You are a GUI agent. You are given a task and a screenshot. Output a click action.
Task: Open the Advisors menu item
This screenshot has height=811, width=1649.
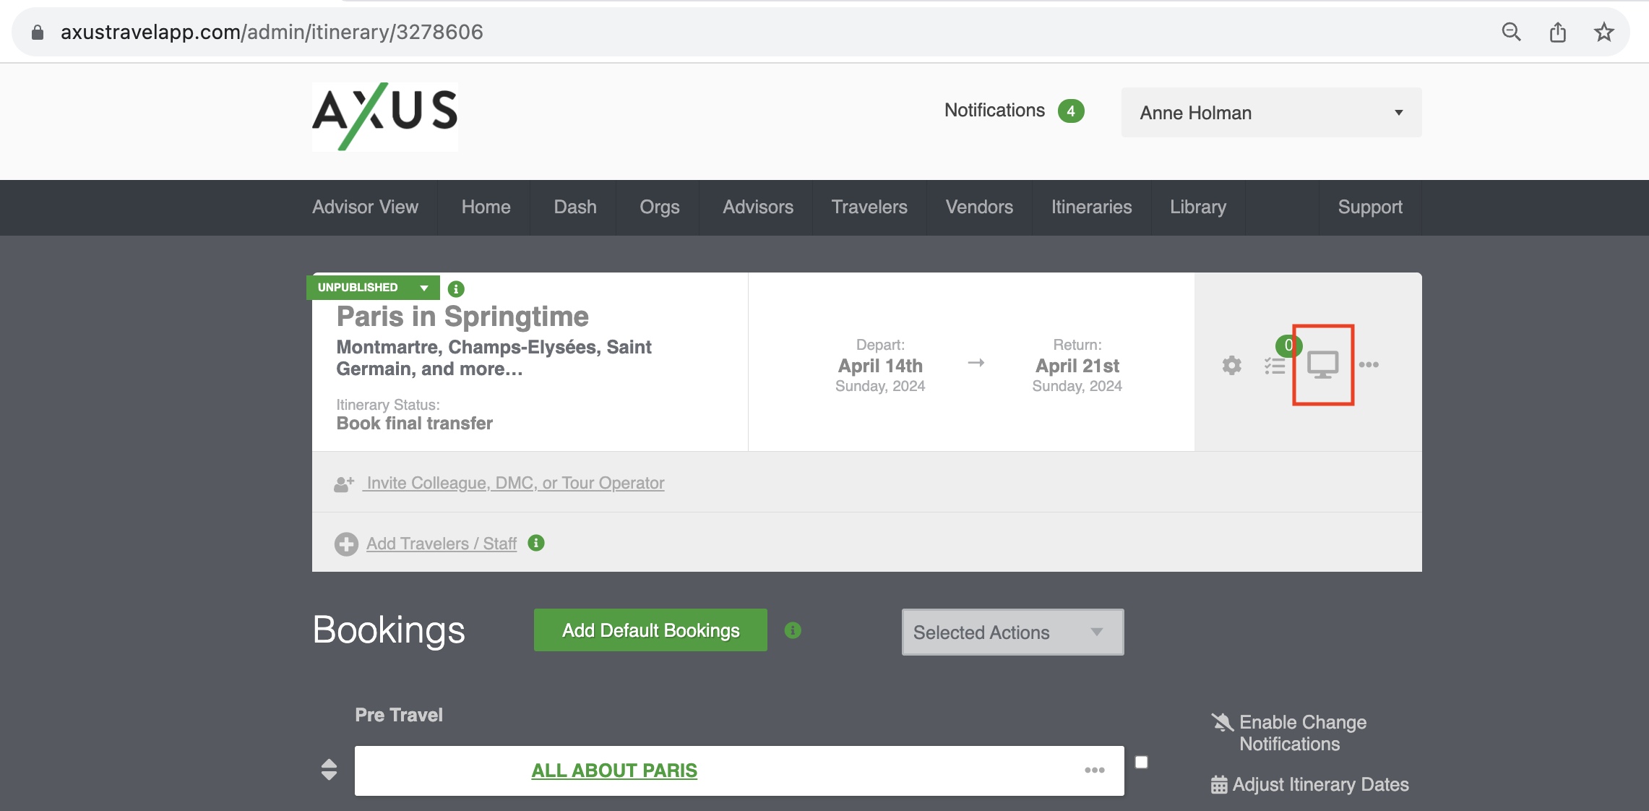pyautogui.click(x=758, y=207)
